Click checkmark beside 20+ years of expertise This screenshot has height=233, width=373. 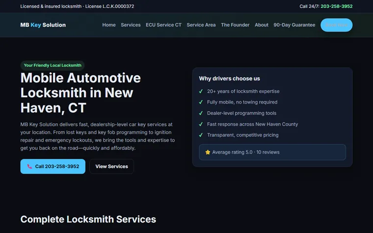[201, 91]
